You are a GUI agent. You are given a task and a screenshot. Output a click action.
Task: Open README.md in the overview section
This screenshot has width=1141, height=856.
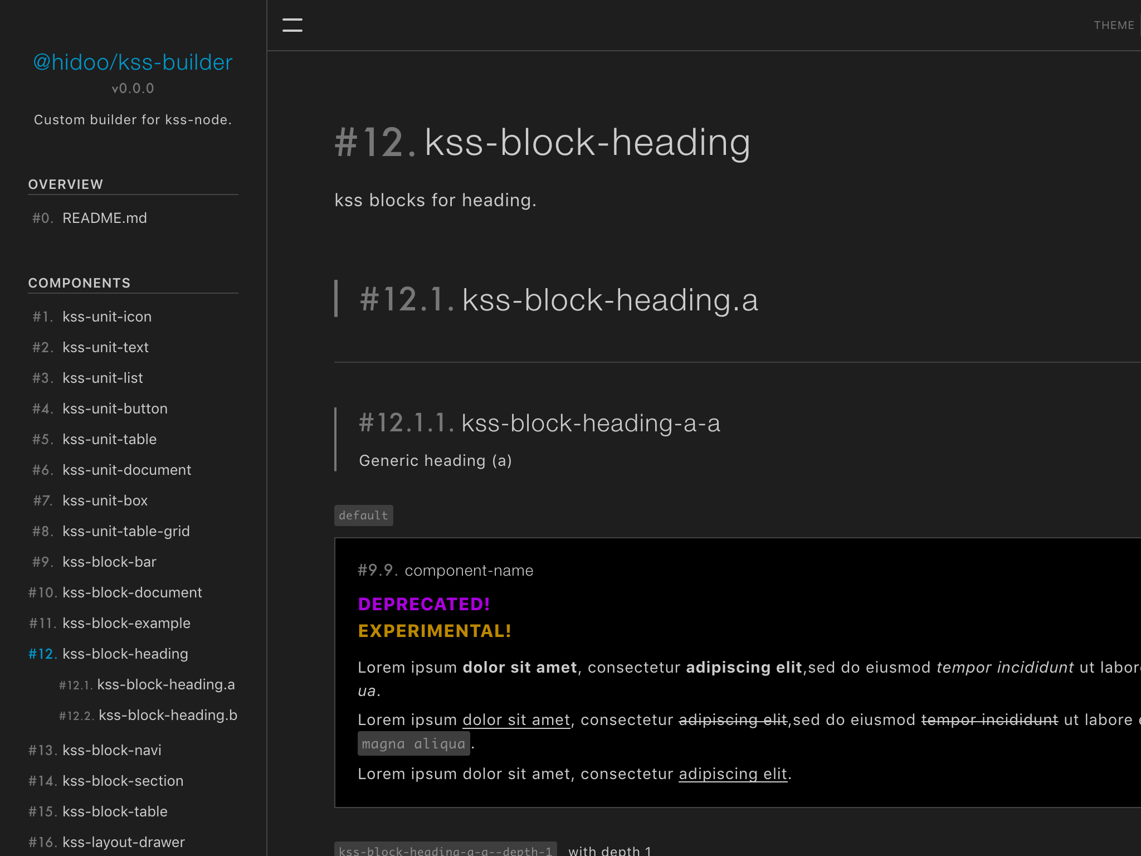point(104,218)
